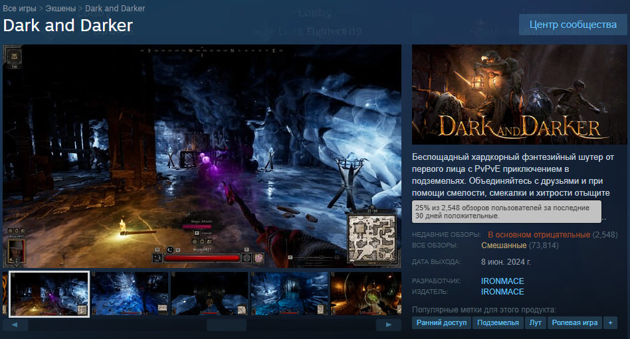Screen dimensions: 630x339
Task: Select the 'Ранний доступ' tag
Action: 441,322
